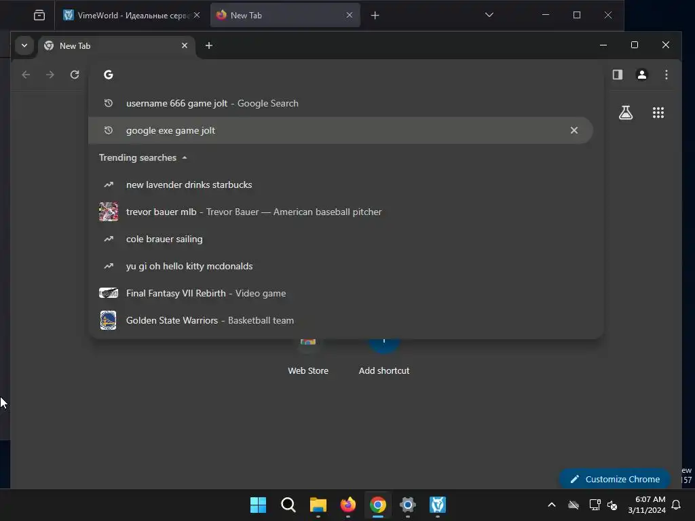Select 'username 666 game jolt' history suggestion

(x=341, y=103)
